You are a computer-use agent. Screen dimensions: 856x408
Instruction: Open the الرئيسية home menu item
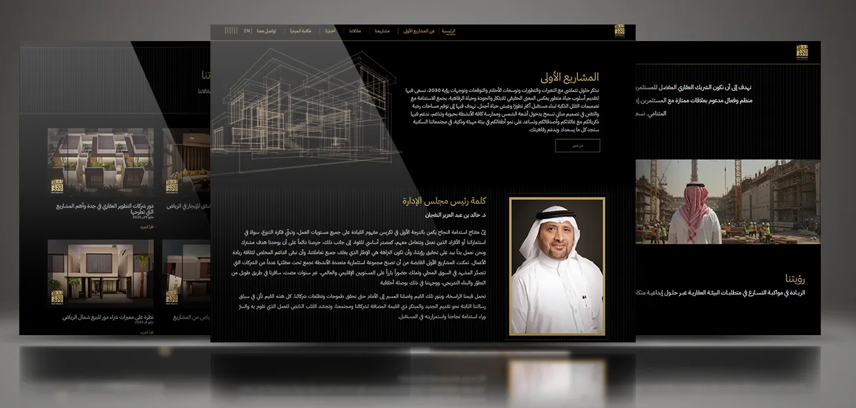449,31
